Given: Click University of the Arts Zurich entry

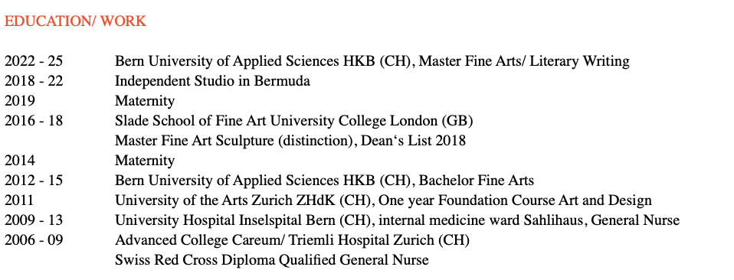Looking at the screenshot, I should [383, 200].
